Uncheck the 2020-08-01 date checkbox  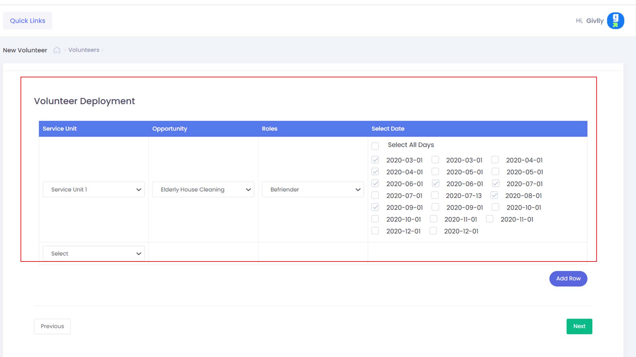[x=494, y=195]
